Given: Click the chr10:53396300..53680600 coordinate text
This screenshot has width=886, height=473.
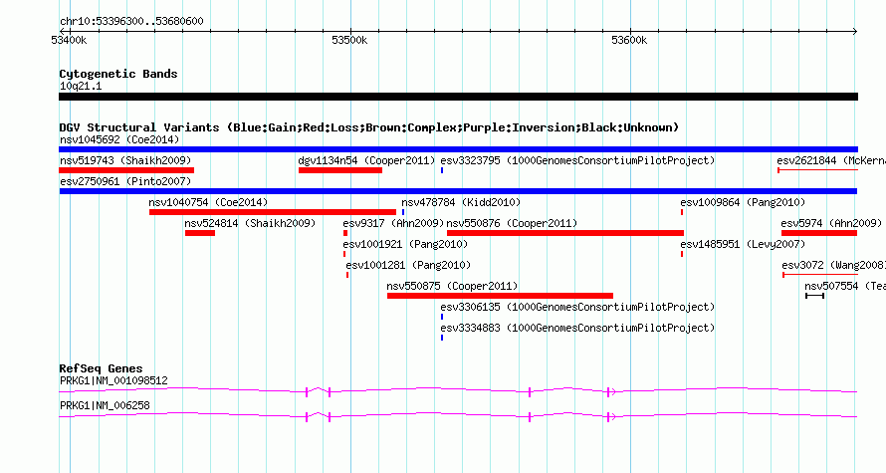Looking at the screenshot, I should click(131, 21).
